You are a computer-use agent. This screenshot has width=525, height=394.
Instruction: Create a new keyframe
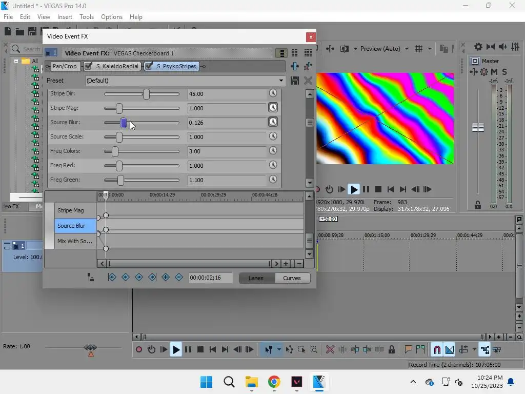pyautogui.click(x=166, y=278)
